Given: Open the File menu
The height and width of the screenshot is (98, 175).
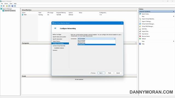Looking at the screenshot, I should [x=2, y=4].
